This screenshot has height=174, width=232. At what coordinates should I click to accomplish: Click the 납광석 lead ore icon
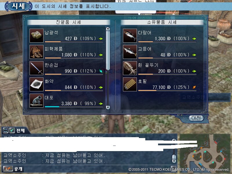(x=37, y=36)
